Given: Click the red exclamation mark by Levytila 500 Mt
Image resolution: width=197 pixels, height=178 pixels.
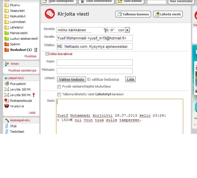Looking at the screenshot, I should tap(34, 95).
